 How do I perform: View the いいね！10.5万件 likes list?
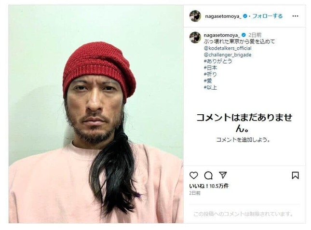click(x=209, y=186)
